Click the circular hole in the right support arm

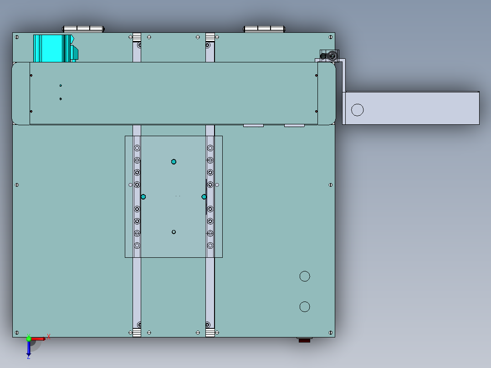click(x=358, y=109)
